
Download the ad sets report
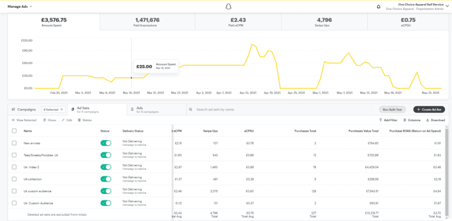436,120
